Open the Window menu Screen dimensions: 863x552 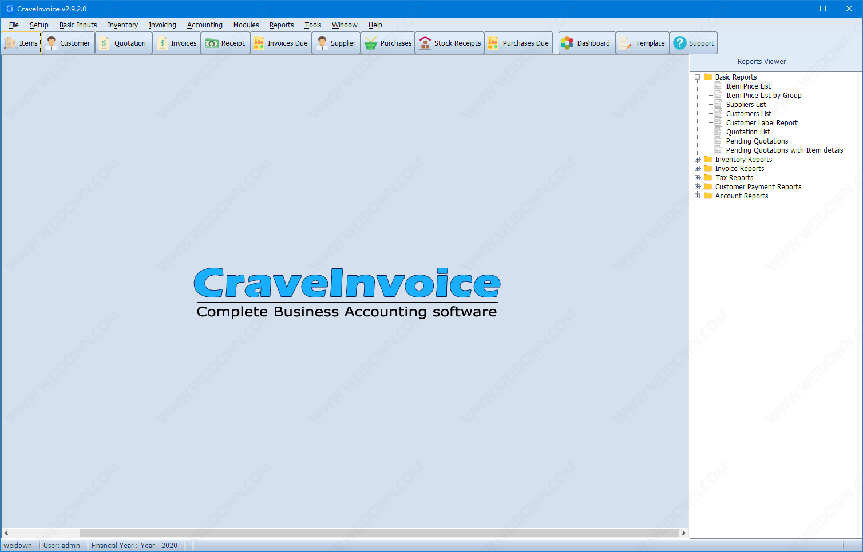coord(345,25)
